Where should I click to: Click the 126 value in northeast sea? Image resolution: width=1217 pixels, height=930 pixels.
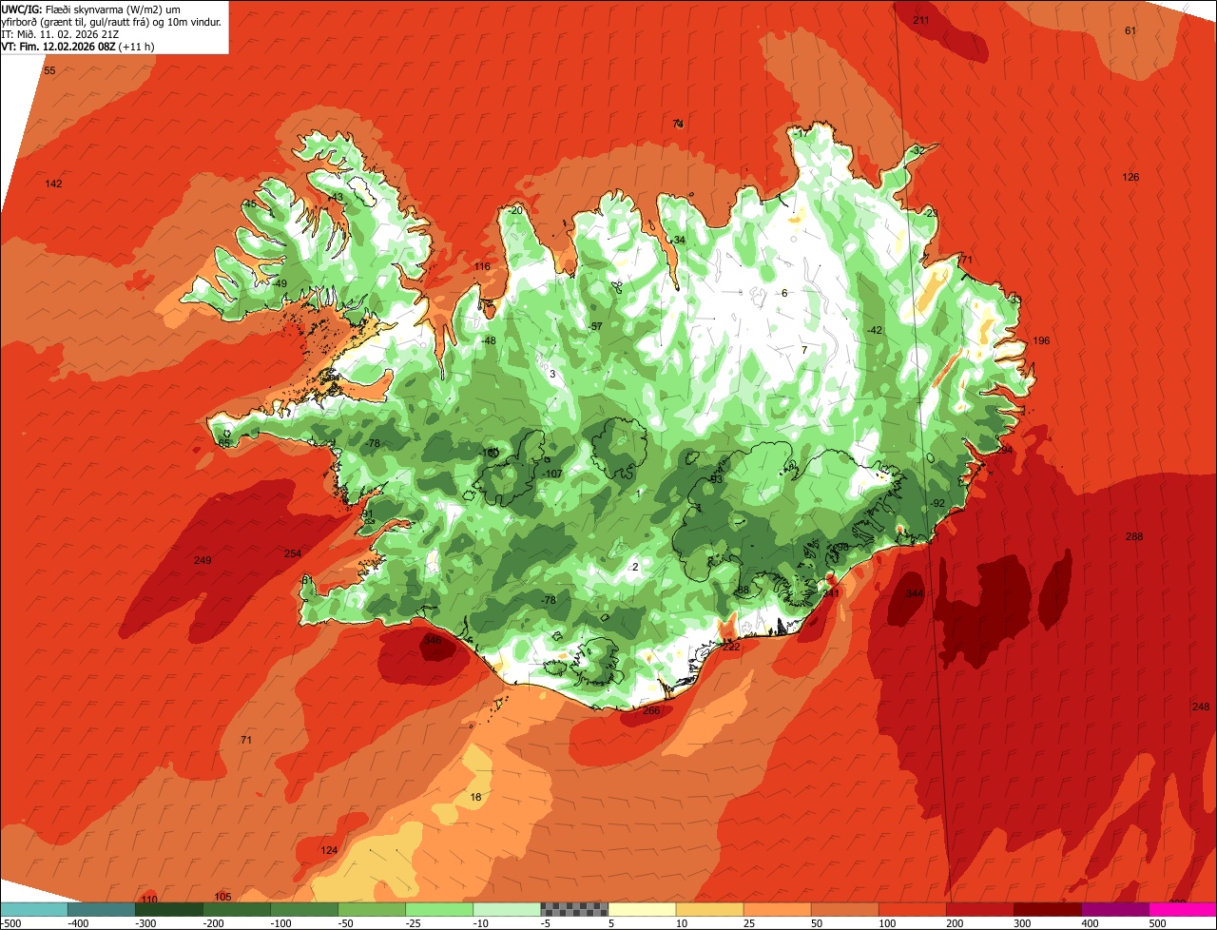pyautogui.click(x=1130, y=178)
